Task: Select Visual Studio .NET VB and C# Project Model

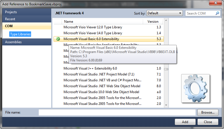Action: (109, 80)
